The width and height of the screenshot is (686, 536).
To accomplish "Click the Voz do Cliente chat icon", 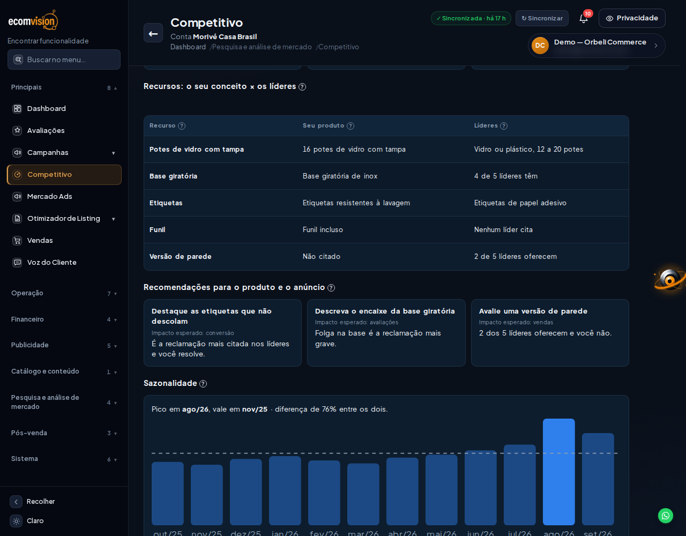I will [x=17, y=263].
